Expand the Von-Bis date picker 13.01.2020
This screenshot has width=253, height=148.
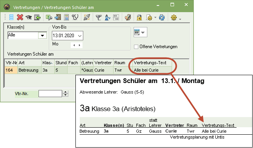[x=79, y=36]
